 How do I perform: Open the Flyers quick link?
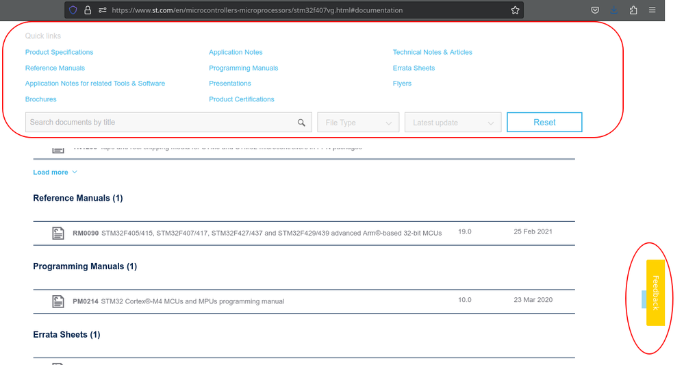402,84
